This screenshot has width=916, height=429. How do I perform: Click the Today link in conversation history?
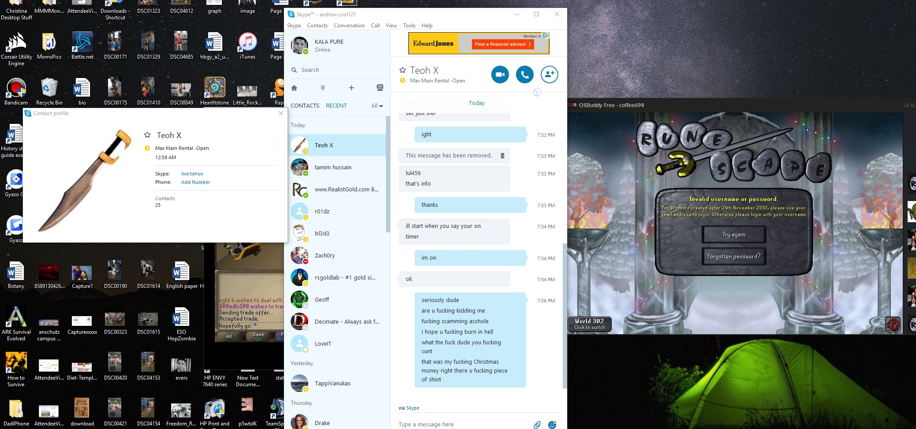(477, 103)
